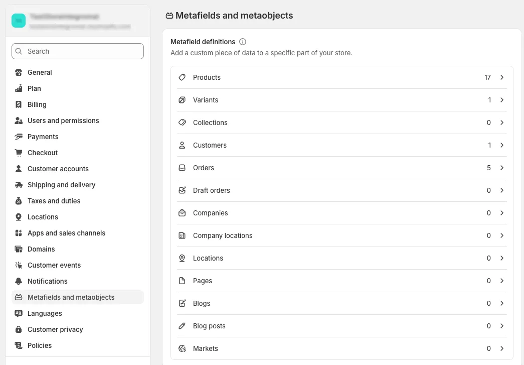Expand the Draft orders row chevron

pos(501,190)
